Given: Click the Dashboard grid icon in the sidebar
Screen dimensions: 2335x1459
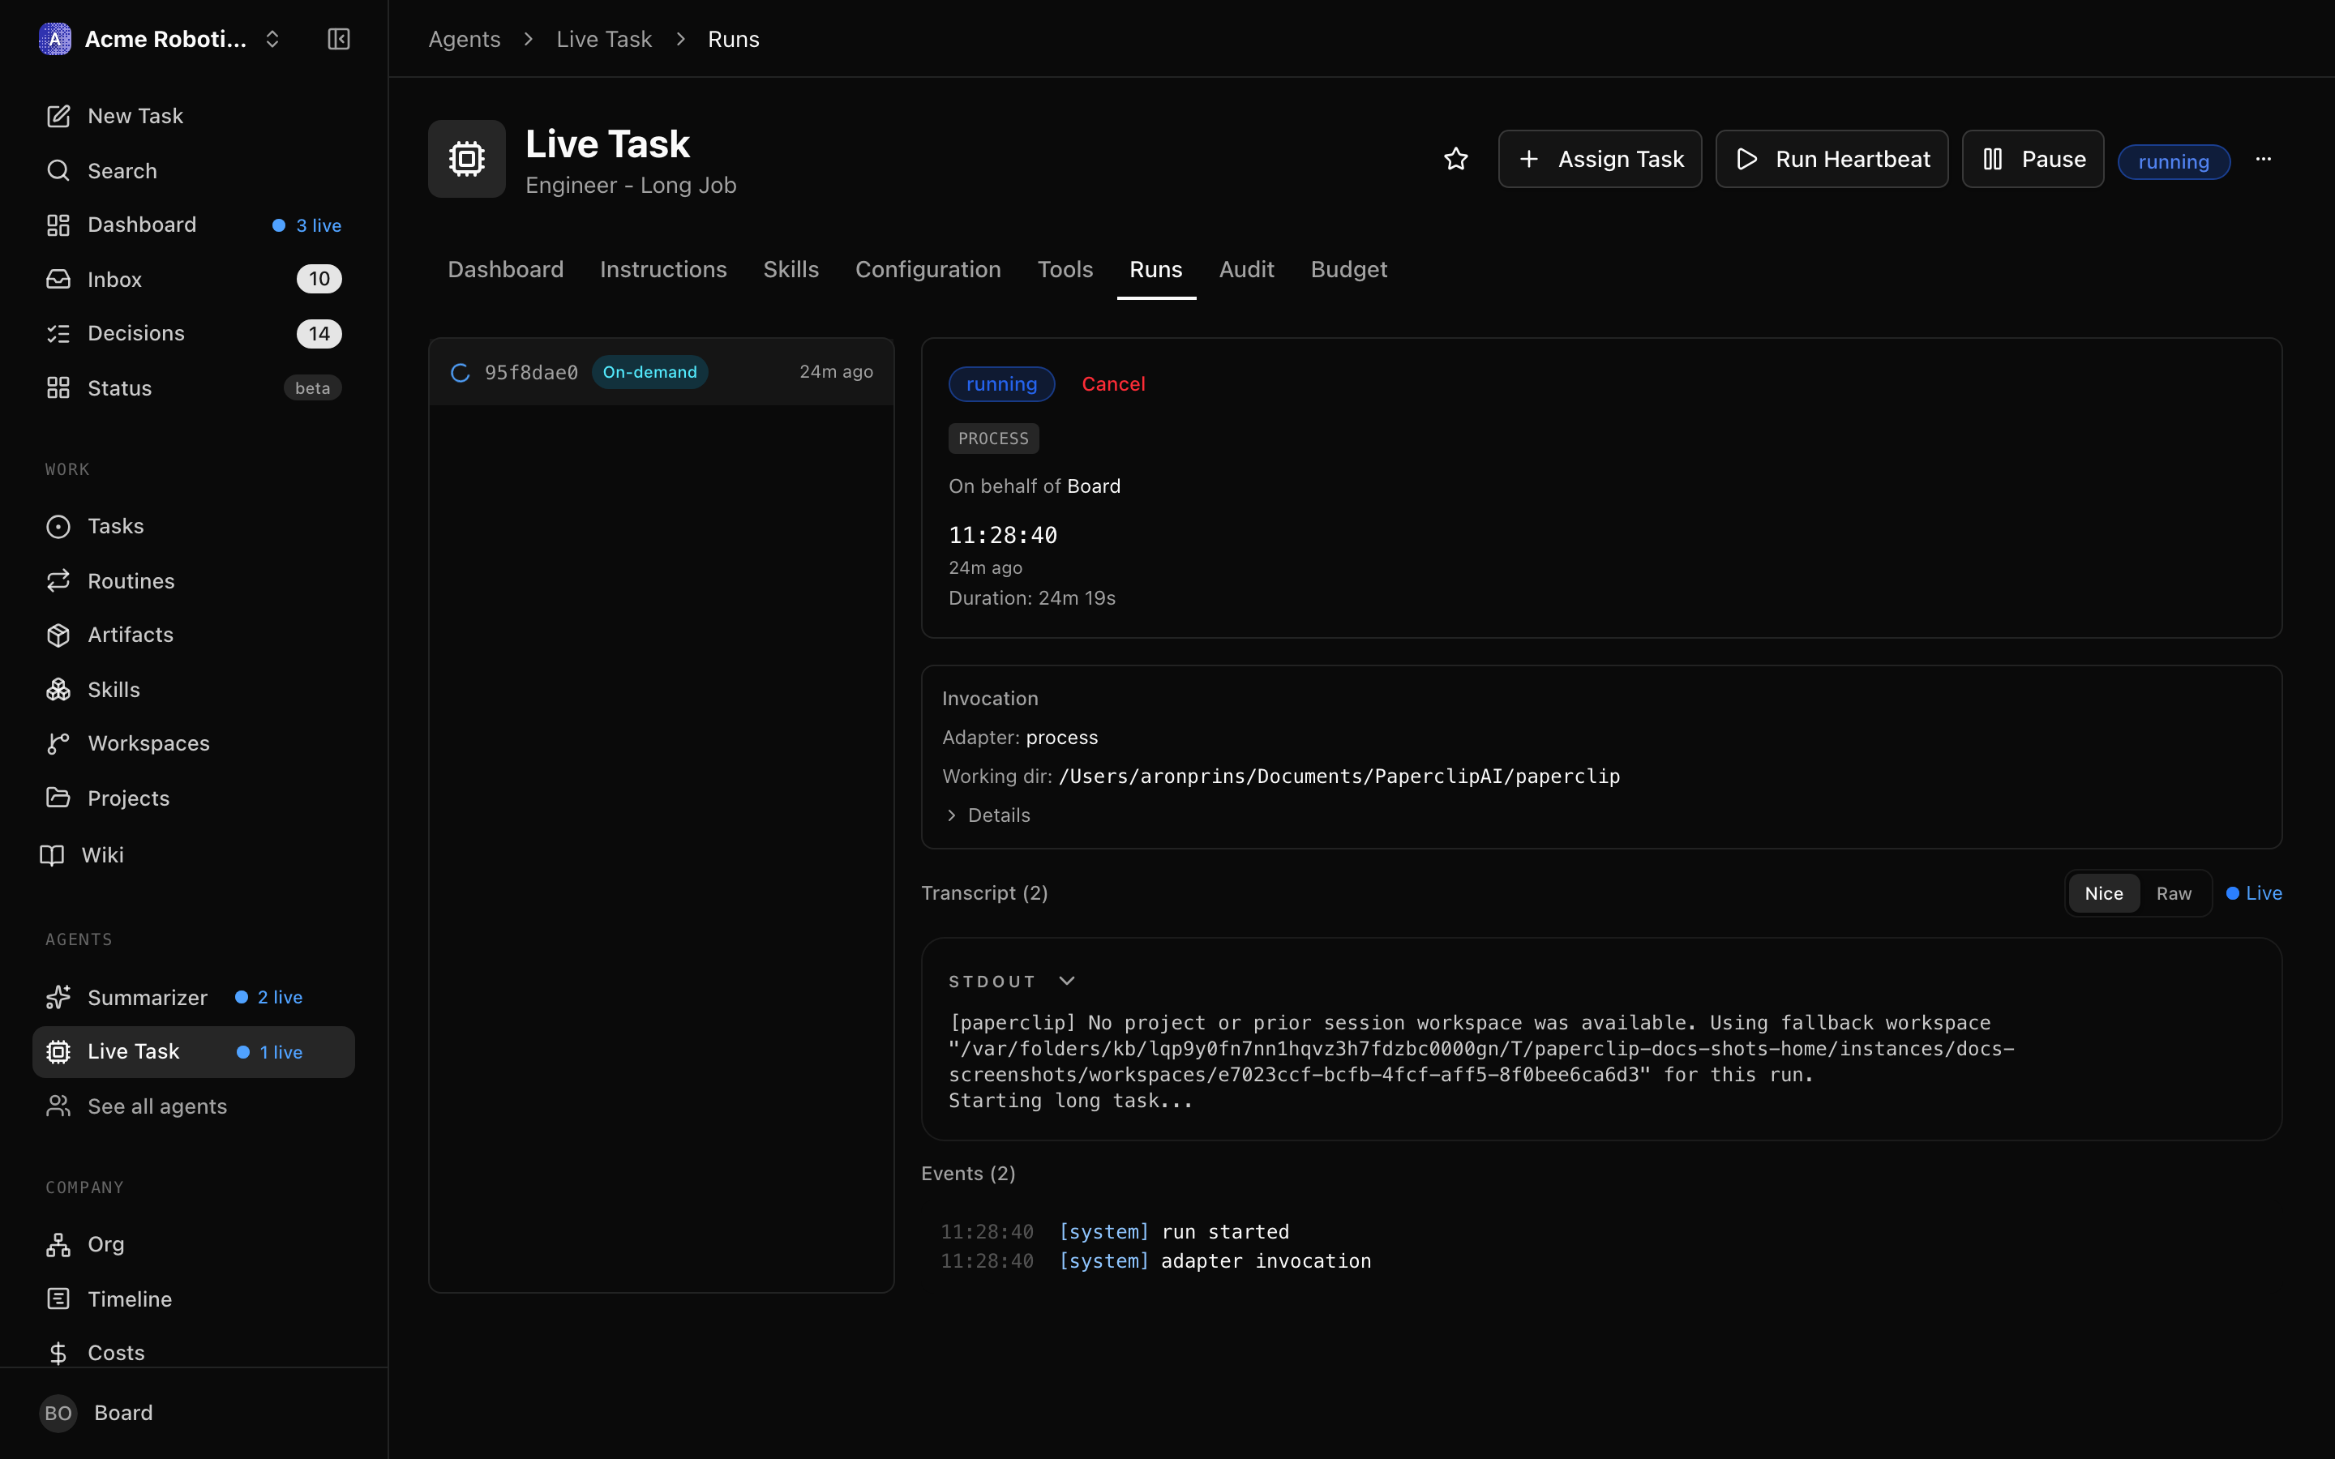Looking at the screenshot, I should click(x=58, y=225).
